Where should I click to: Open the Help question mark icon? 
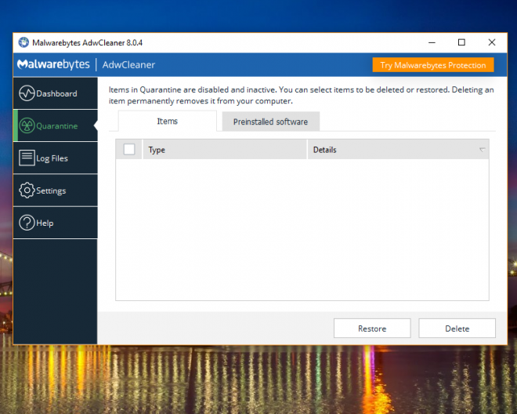click(x=27, y=223)
